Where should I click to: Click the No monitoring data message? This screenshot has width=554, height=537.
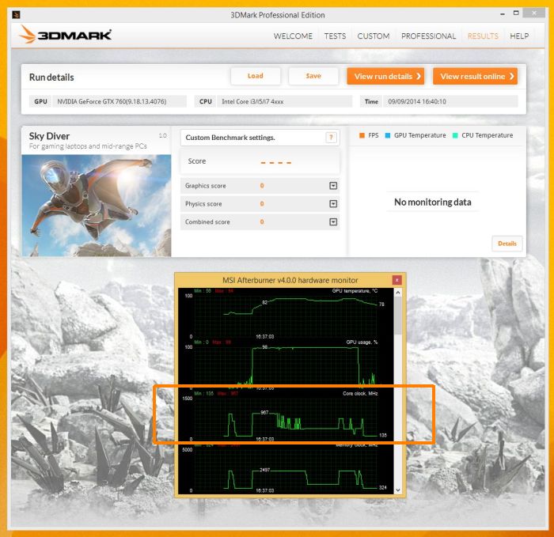432,202
